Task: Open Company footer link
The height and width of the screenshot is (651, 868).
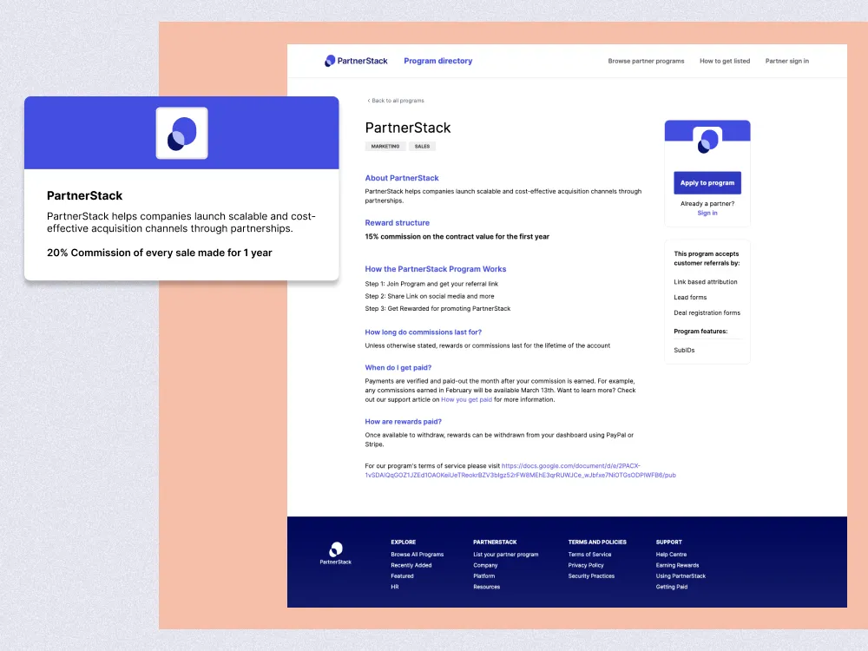Action: [x=485, y=565]
